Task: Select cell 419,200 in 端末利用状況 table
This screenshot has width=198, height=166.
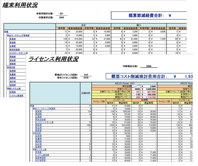Action: point(78,39)
